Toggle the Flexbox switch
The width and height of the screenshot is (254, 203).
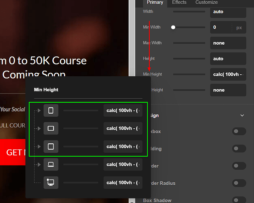[239, 131]
